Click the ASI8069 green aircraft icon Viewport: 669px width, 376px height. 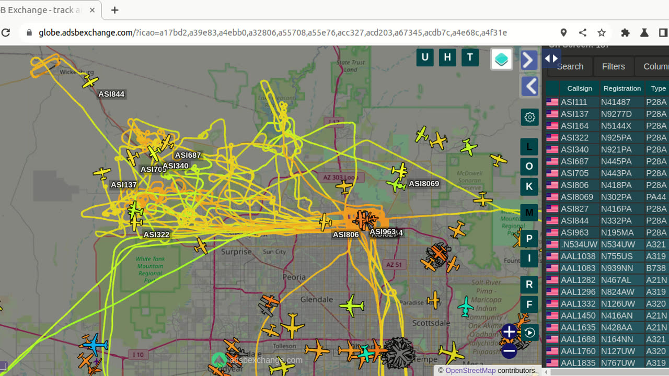point(397,184)
